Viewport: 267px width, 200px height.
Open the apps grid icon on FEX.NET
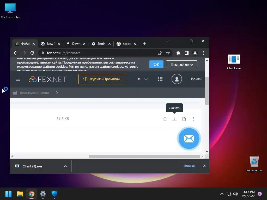pos(160,79)
